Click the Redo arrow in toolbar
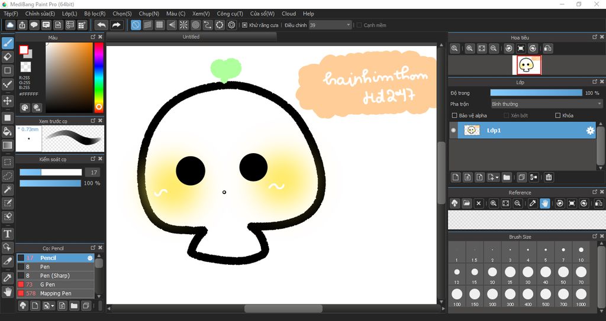 116,25
